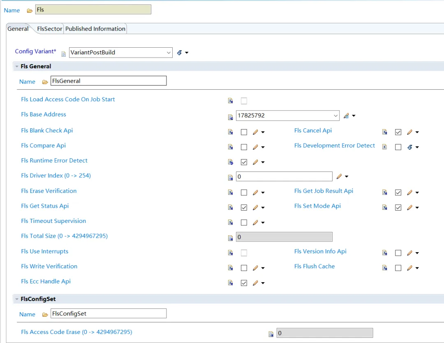This screenshot has height=343, width=444.
Task: Click the pencil icon next to Fls Ecc Handle Api
Action: [x=255, y=283]
